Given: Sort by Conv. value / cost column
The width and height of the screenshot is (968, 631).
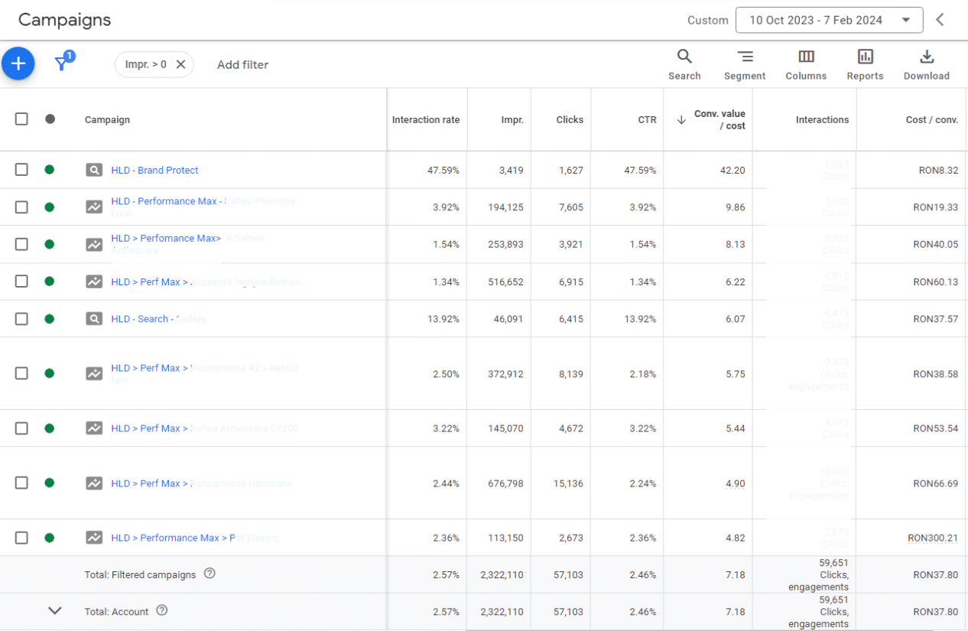Looking at the screenshot, I should pos(719,119).
